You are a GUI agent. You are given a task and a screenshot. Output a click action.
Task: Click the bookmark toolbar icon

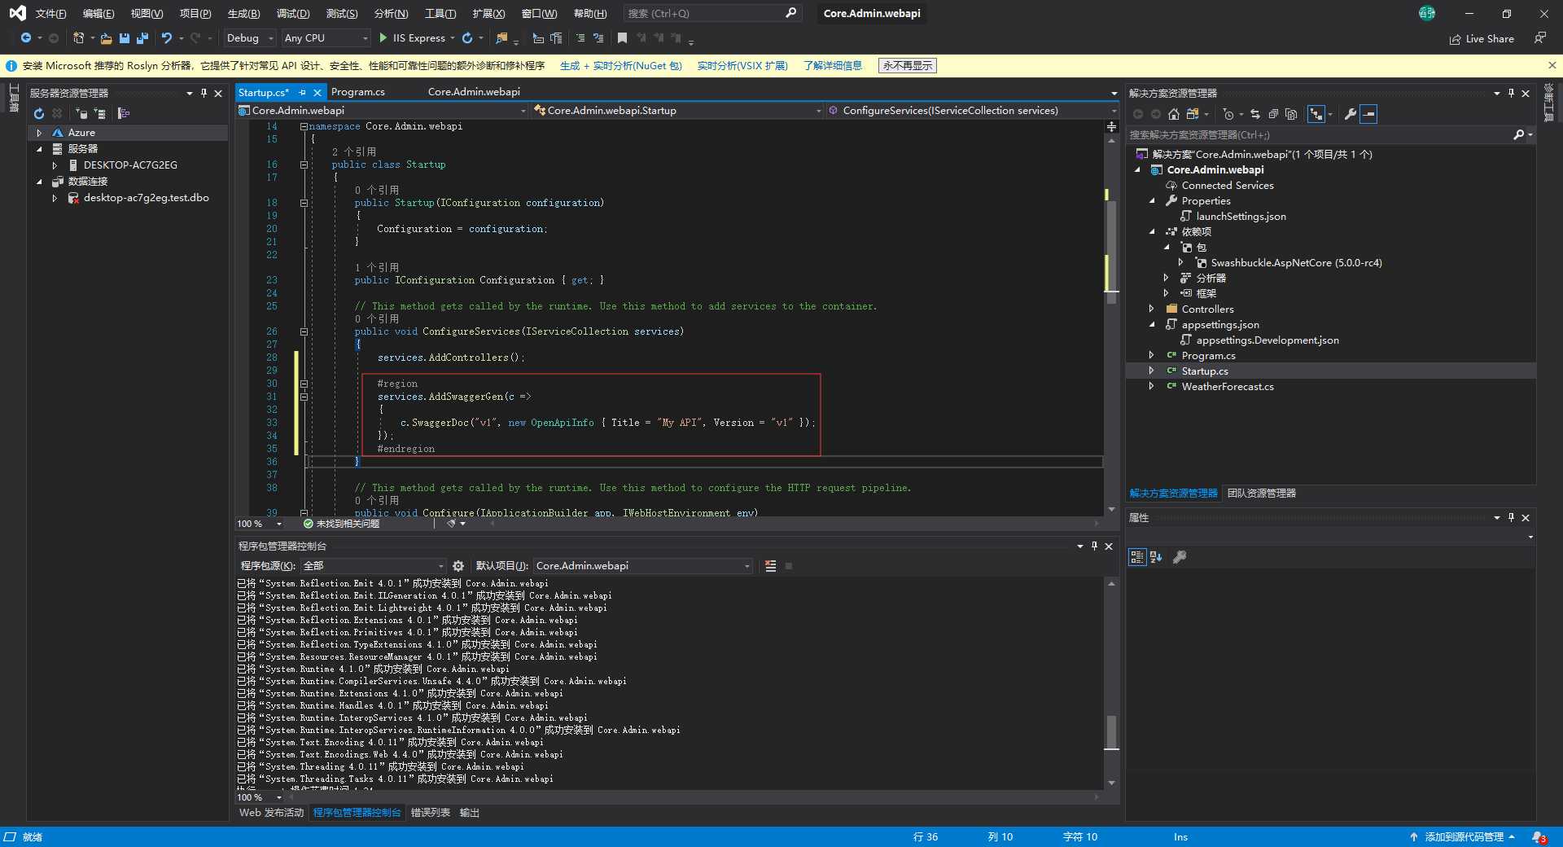pos(622,38)
